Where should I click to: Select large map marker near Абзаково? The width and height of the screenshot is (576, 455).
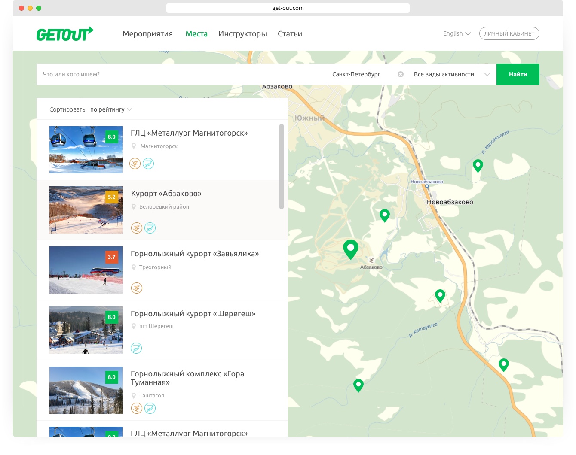tap(351, 249)
